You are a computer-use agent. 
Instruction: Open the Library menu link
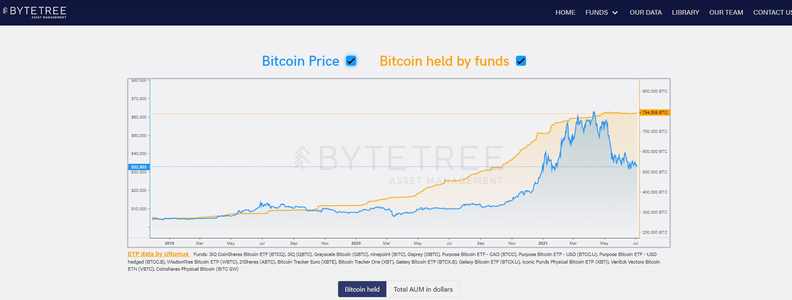[x=685, y=13]
